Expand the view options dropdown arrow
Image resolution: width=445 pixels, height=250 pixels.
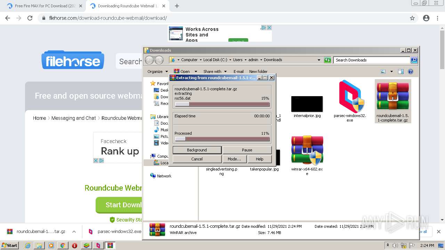391,72
